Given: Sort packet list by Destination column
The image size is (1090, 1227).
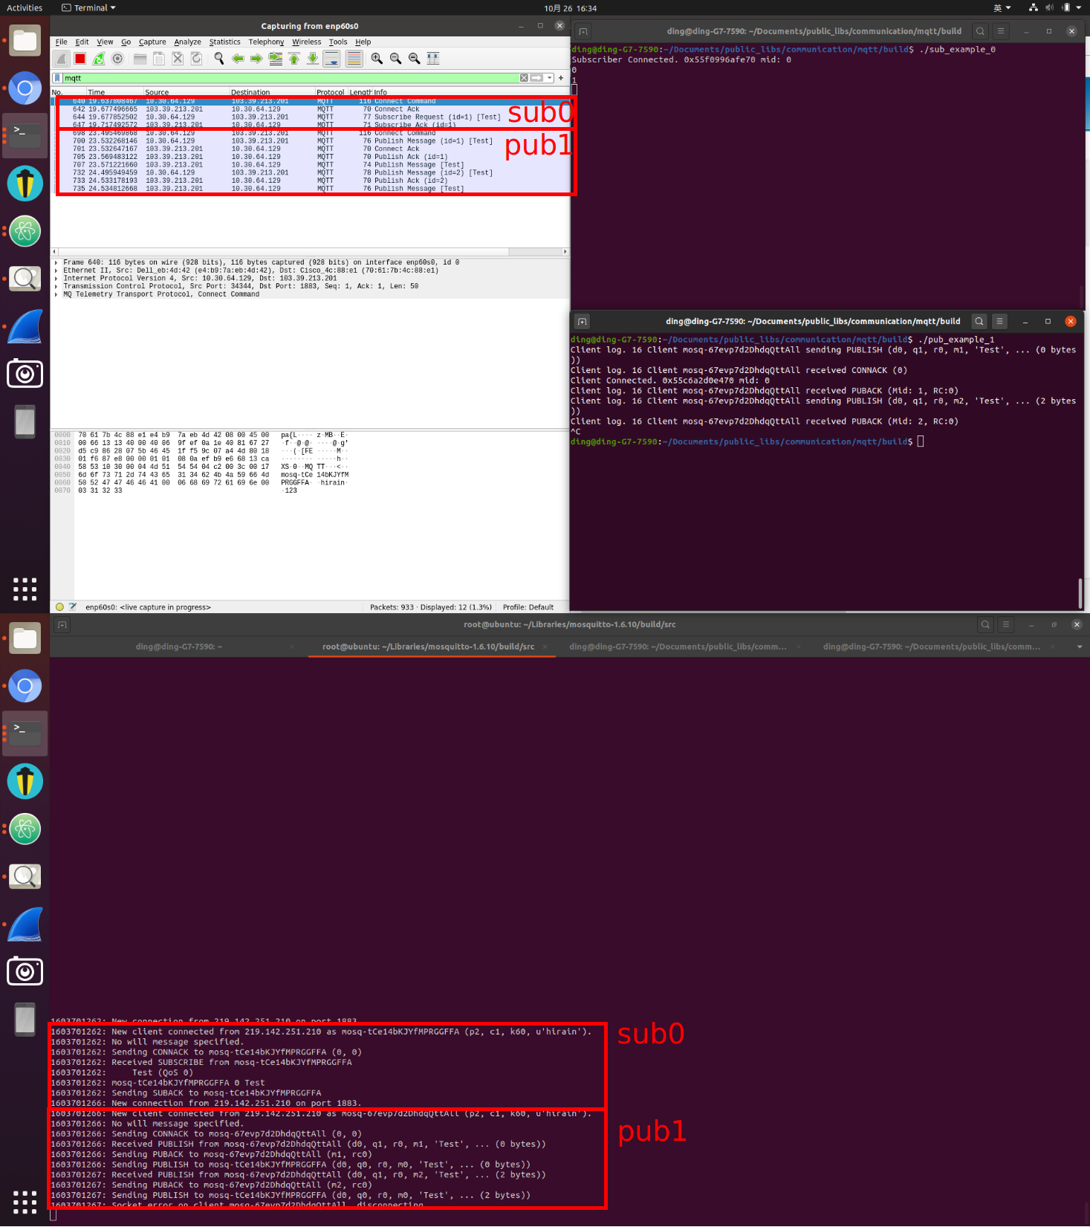Looking at the screenshot, I should [272, 92].
